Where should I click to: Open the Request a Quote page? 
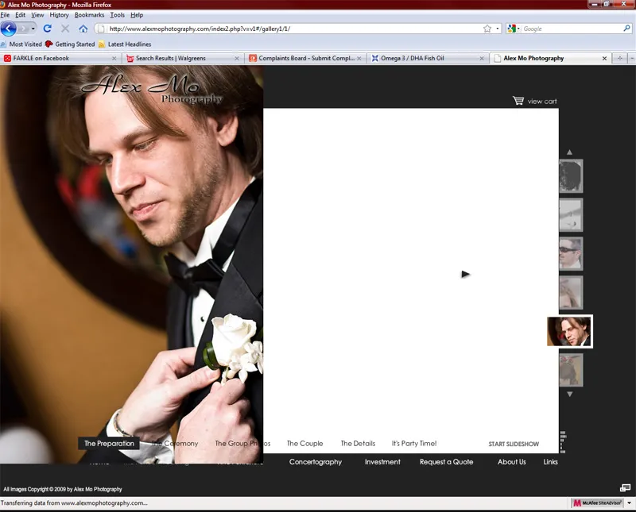pos(446,462)
